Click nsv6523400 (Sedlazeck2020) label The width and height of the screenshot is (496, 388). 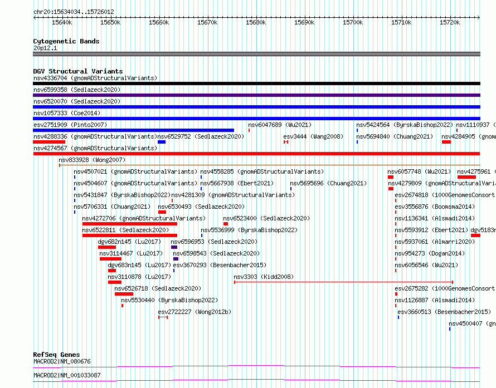pyautogui.click(x=266, y=218)
